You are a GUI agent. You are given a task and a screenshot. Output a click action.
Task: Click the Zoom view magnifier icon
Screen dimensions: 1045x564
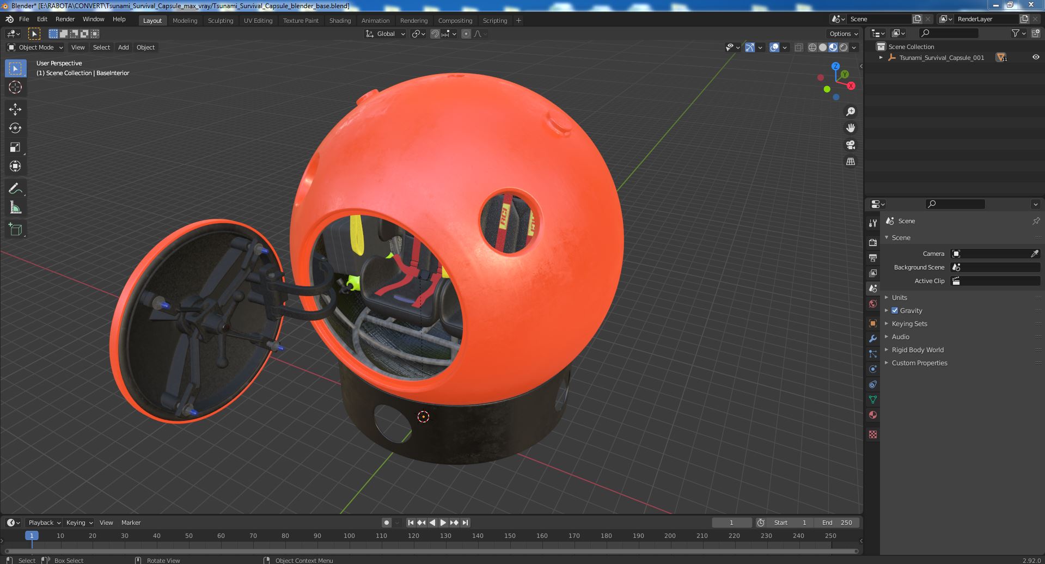(850, 112)
